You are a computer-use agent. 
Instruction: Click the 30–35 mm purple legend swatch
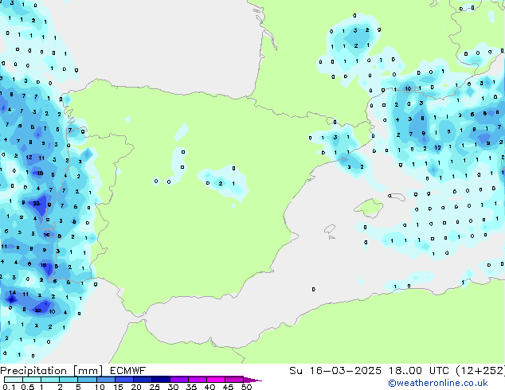pos(178,380)
